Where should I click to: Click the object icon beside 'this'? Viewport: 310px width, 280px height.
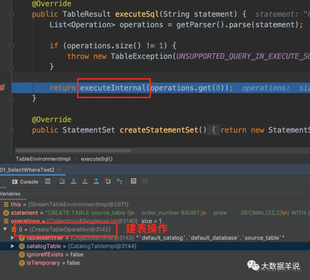click(6, 204)
